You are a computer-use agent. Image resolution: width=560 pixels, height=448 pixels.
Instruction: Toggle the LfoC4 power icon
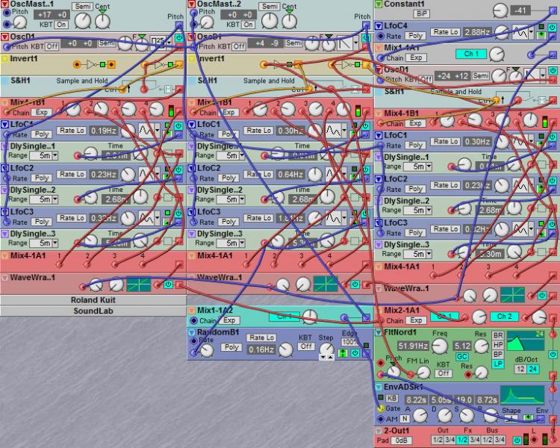click(x=552, y=27)
